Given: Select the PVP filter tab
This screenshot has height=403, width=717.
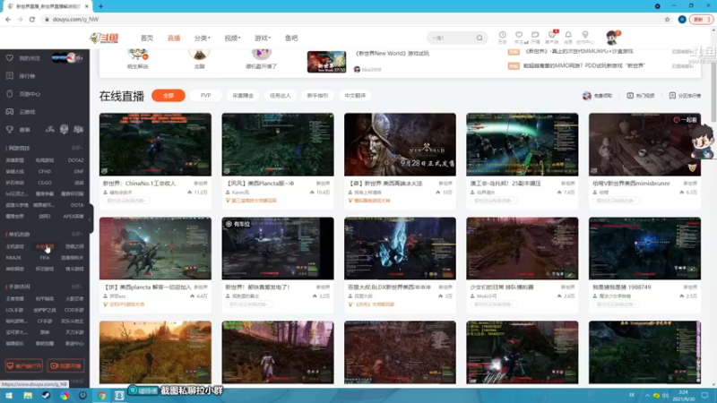Looking at the screenshot, I should (x=206, y=96).
